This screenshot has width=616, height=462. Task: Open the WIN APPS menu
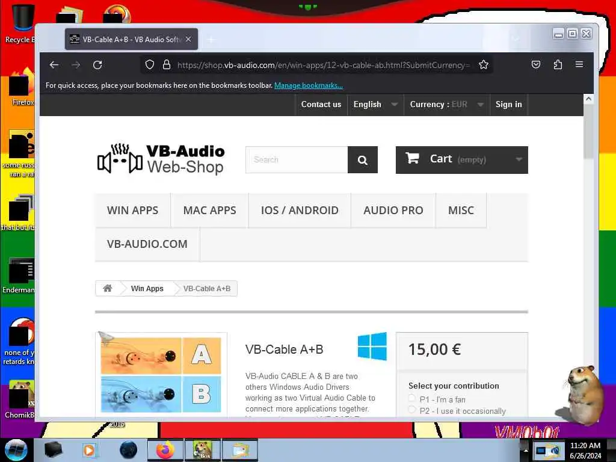pos(133,210)
